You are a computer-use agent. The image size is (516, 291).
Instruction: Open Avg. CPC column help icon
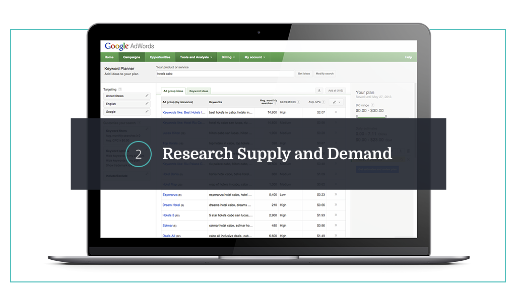click(324, 102)
